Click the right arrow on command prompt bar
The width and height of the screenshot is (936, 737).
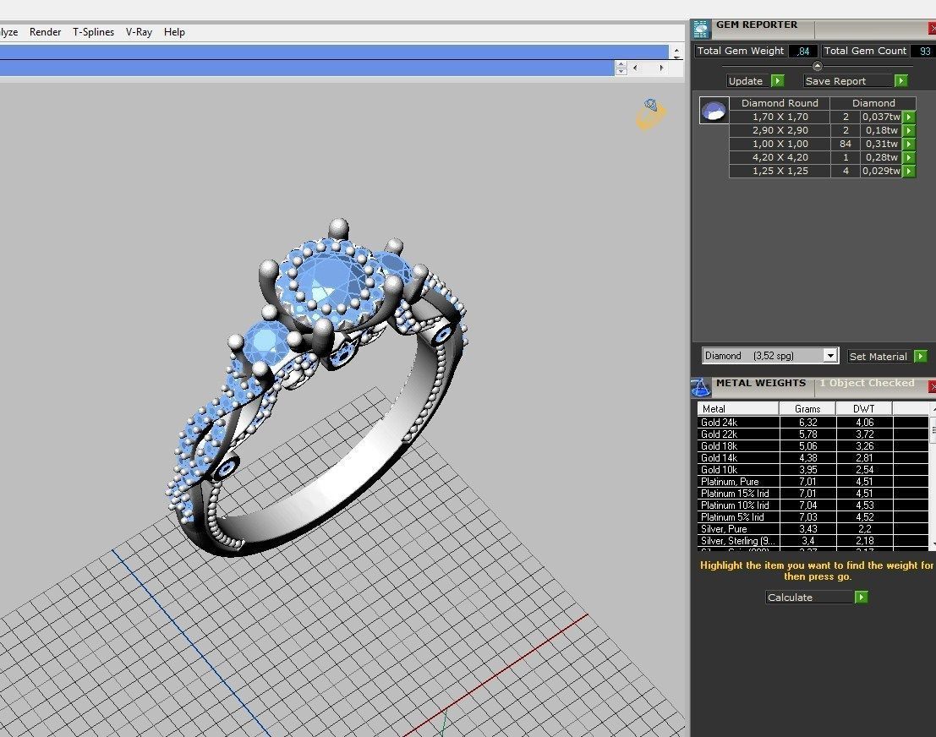tap(661, 68)
